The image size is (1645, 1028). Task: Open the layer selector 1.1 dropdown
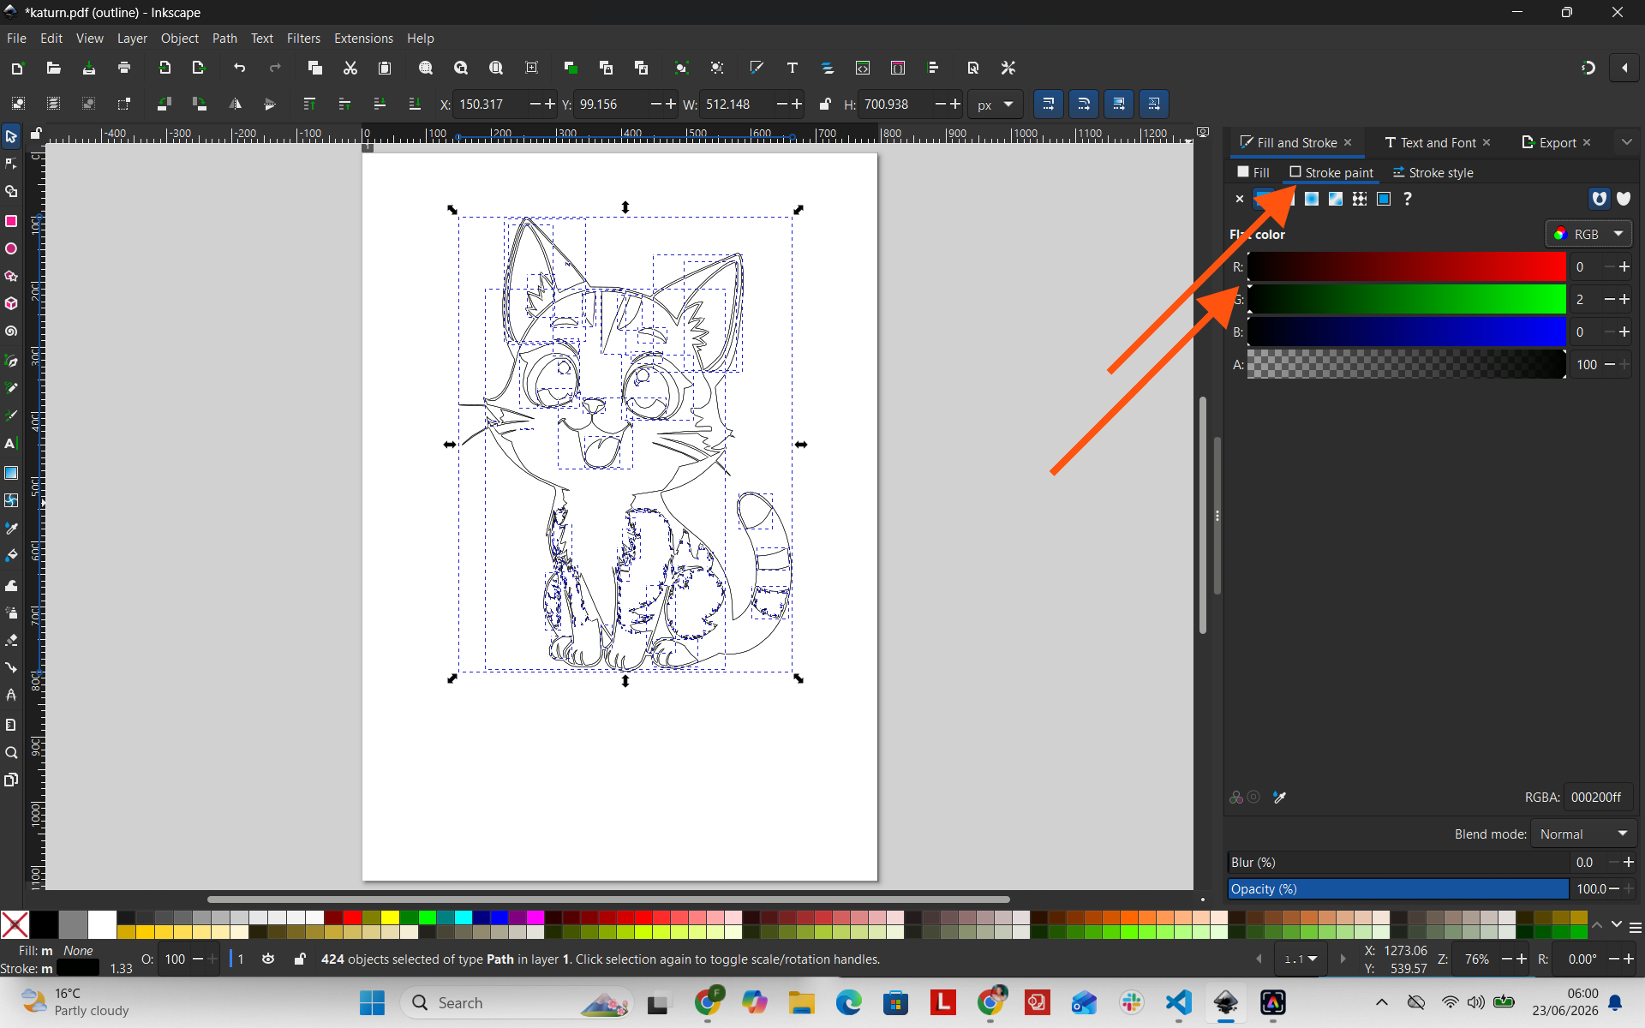point(1301,959)
